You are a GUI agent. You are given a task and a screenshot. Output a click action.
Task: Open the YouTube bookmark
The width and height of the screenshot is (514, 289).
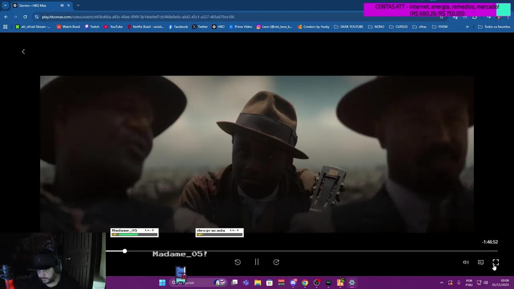113,27
